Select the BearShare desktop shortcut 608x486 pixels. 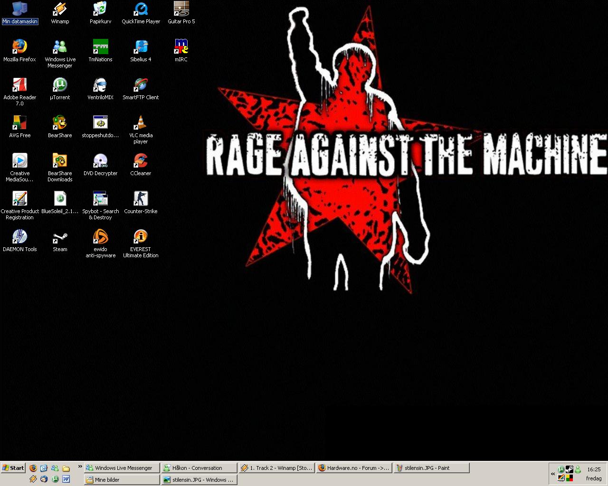pyautogui.click(x=60, y=127)
